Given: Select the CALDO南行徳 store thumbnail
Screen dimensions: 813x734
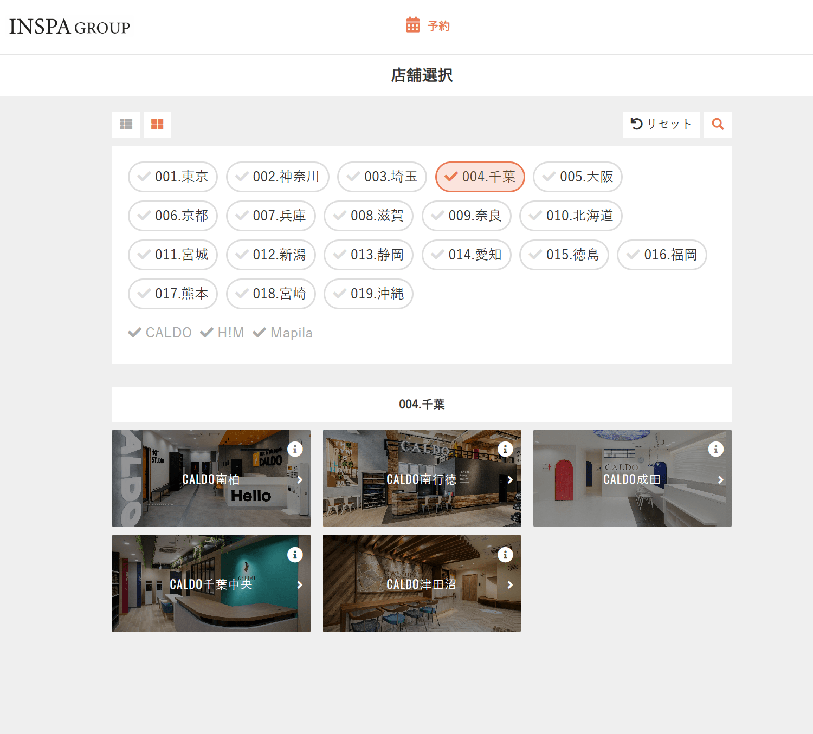Looking at the screenshot, I should [422, 478].
